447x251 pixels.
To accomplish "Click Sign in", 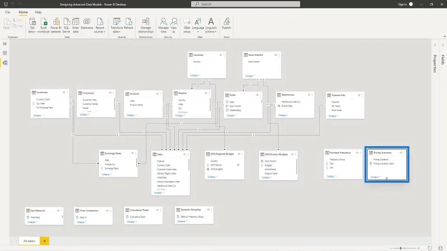I will 402,4.
